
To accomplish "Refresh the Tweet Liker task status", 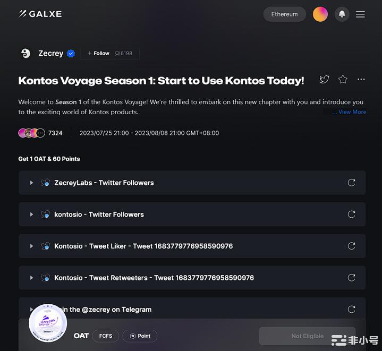I will (x=351, y=246).
